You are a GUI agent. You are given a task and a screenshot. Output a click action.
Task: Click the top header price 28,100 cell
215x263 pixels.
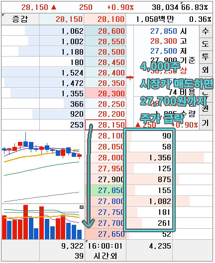click(105, 19)
